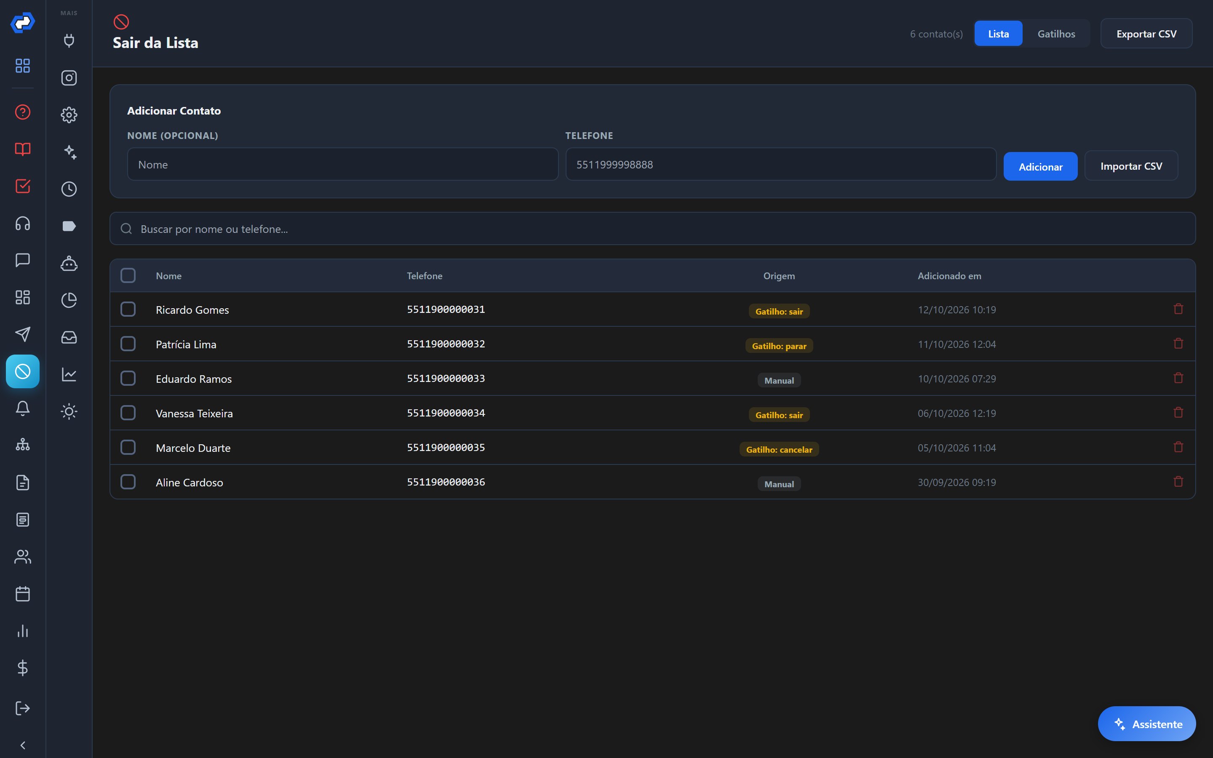The height and width of the screenshot is (758, 1213).
Task: Click the Adicionado em column header
Action: (949, 276)
